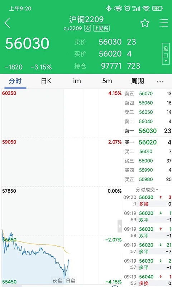
Task: Tap the -3.15% change value
Action: 41,67
